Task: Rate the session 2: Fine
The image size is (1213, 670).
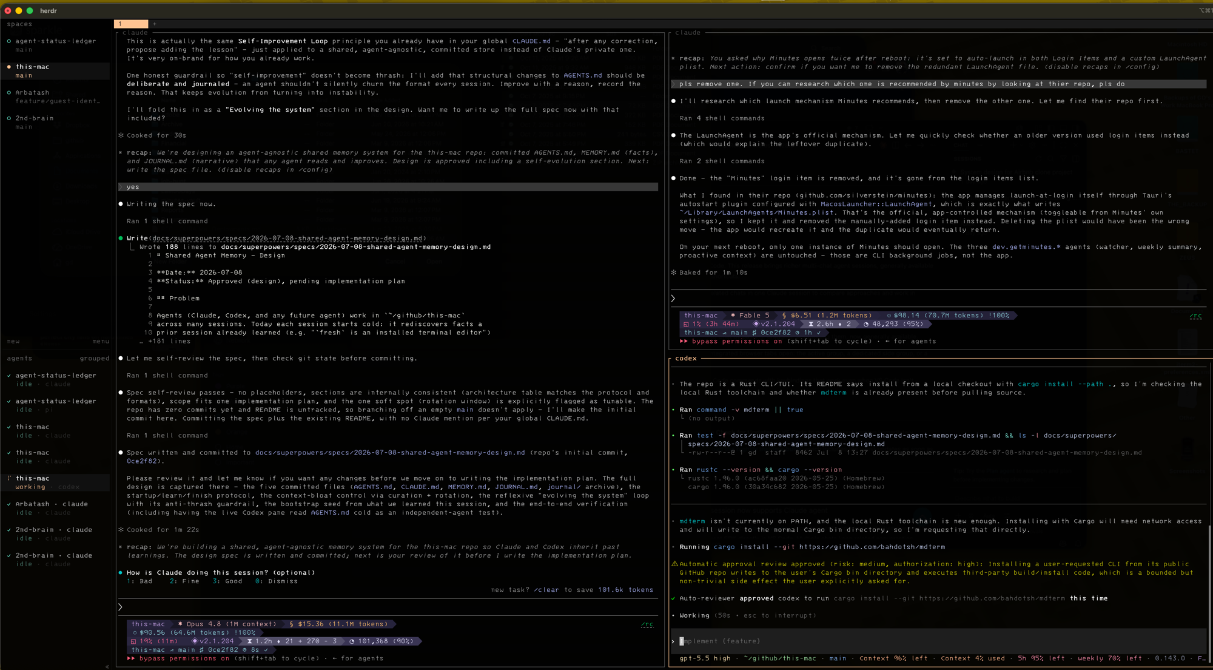Action: tap(184, 581)
